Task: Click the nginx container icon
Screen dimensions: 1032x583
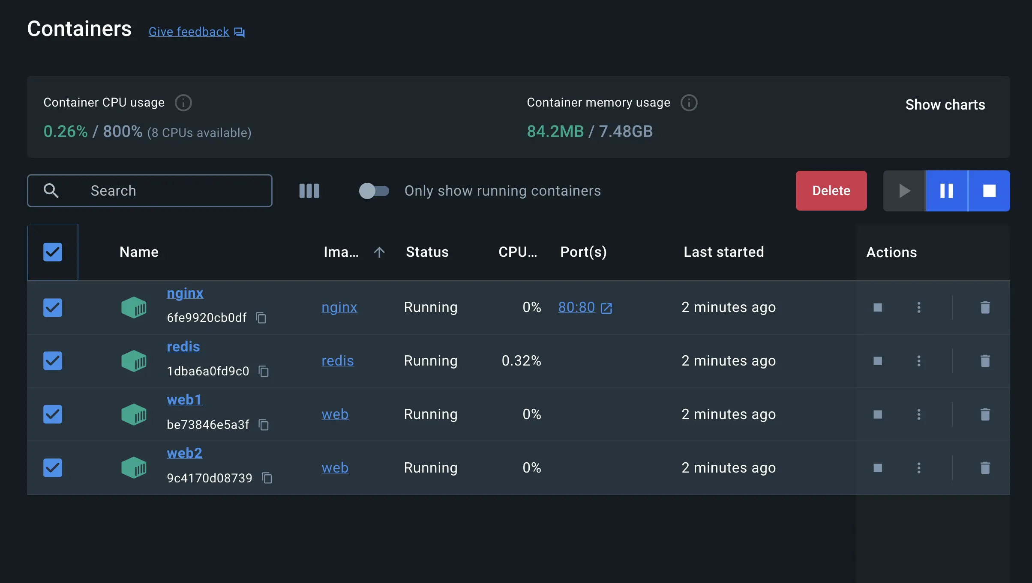Action: pos(134,306)
